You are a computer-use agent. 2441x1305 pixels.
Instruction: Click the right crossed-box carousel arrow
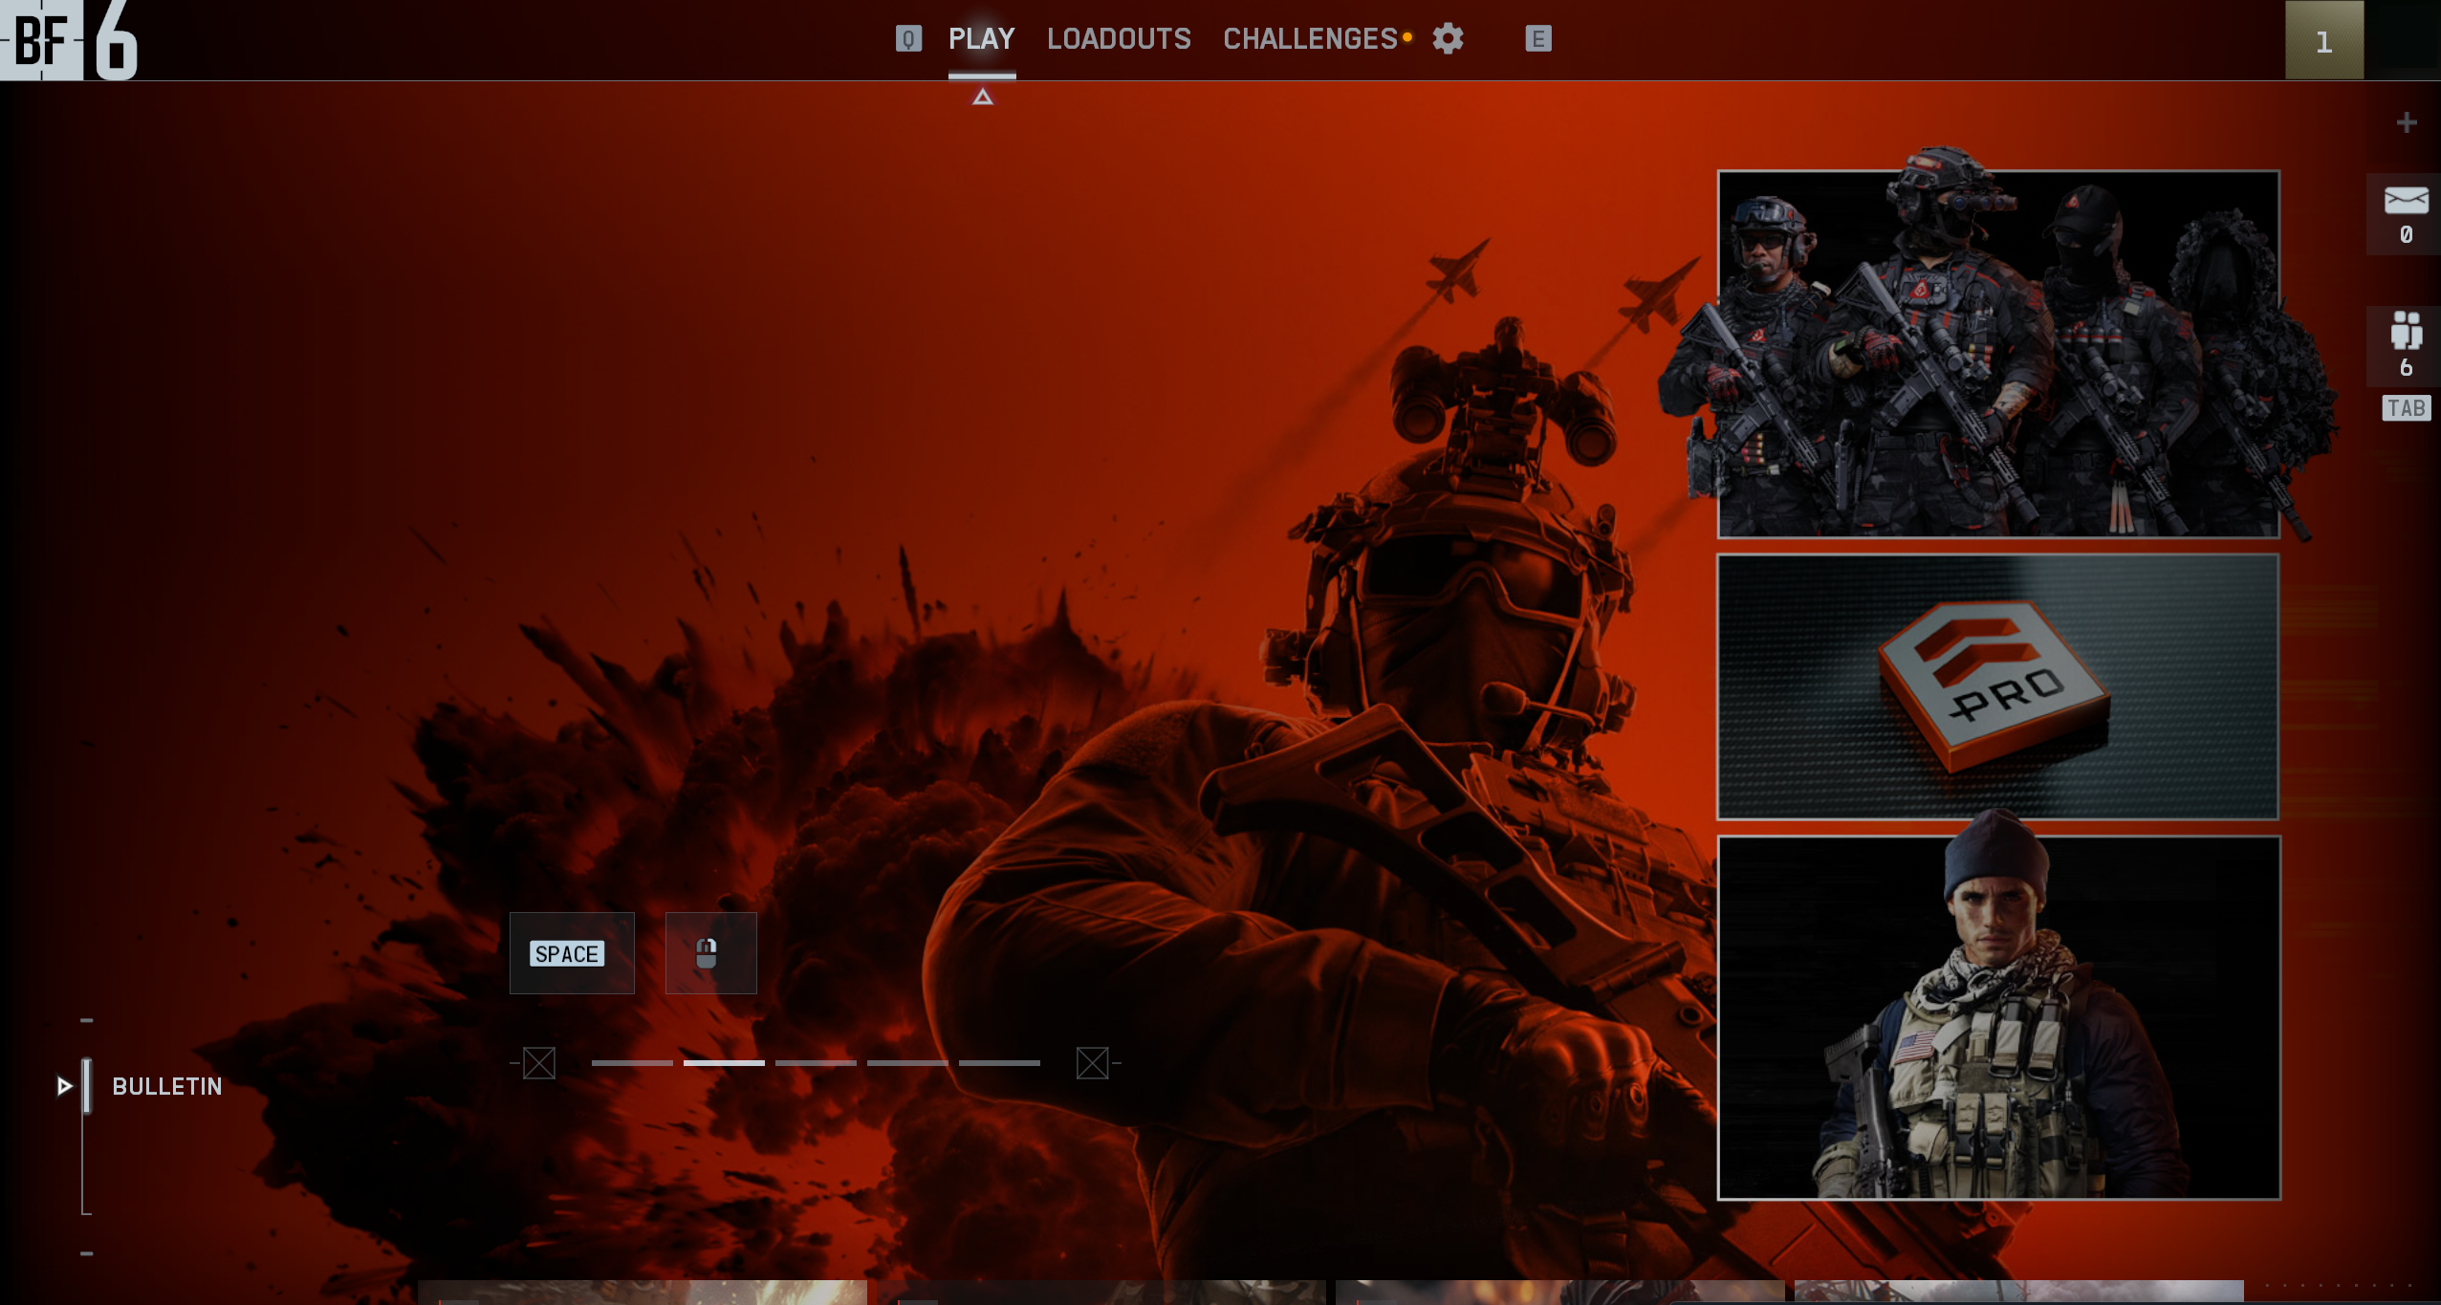(x=1092, y=1063)
